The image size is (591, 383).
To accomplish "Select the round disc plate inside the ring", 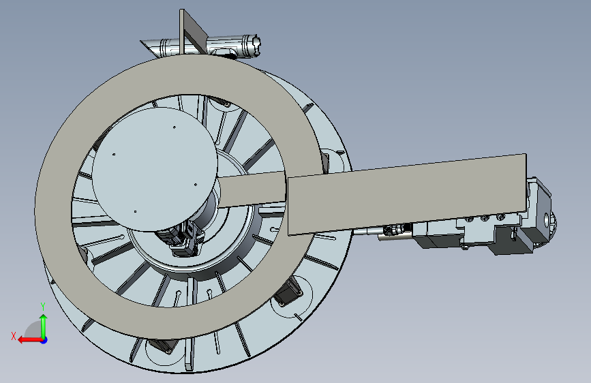I will pyautogui.click(x=155, y=169).
